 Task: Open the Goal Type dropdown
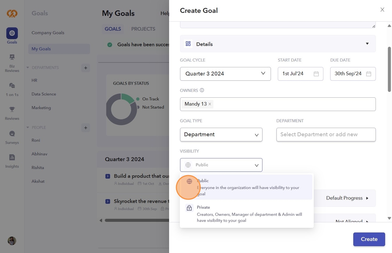(221, 135)
